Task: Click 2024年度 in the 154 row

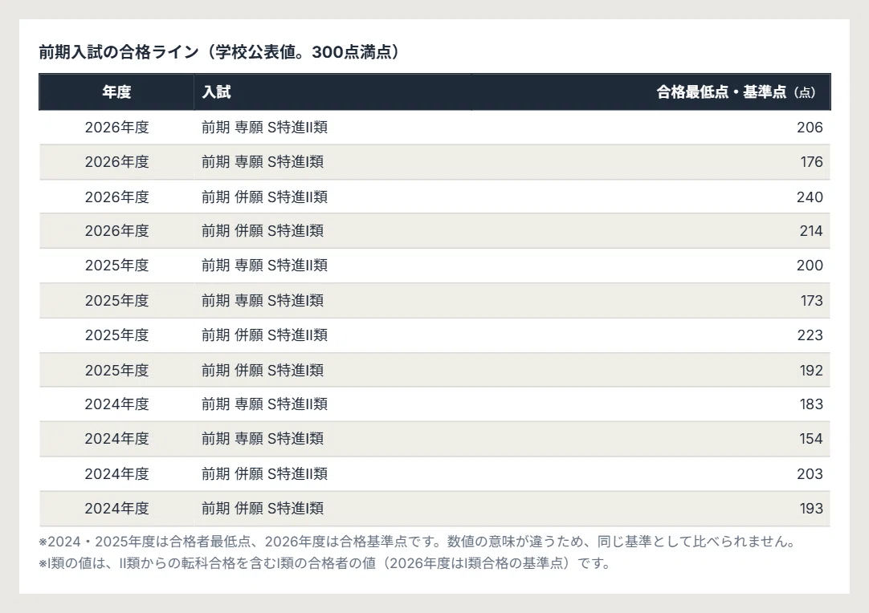Action: pyautogui.click(x=117, y=439)
